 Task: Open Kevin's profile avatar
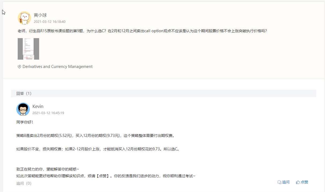23,109
